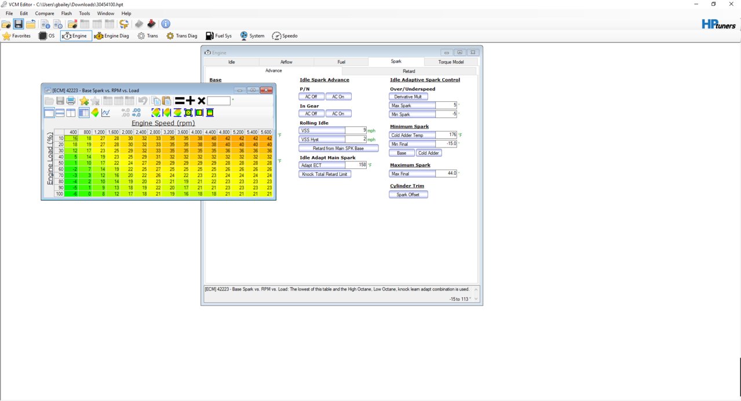741x401 pixels.
Task: Switch to the table grid view icon
Action: (84, 113)
